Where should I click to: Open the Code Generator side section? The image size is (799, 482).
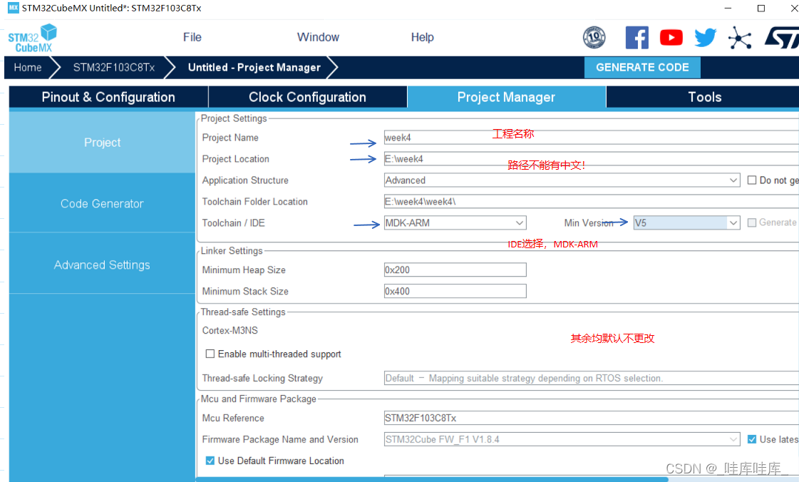pos(102,203)
